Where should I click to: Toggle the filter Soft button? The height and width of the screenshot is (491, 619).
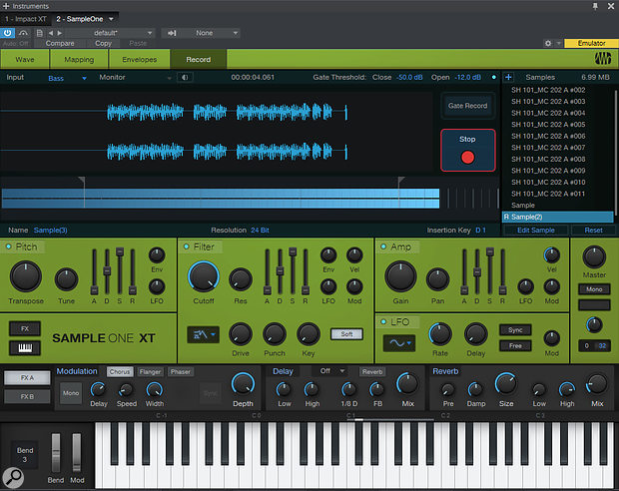(x=346, y=334)
